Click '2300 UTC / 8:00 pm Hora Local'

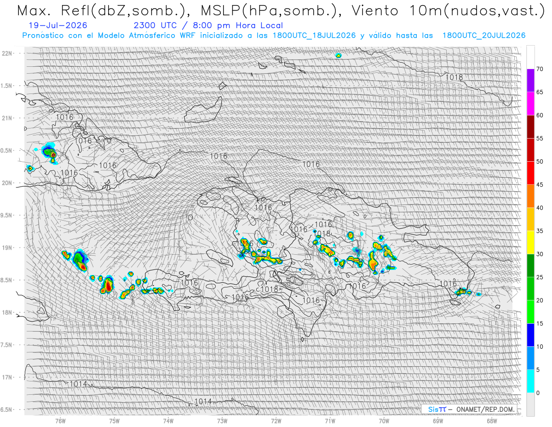coord(208,25)
